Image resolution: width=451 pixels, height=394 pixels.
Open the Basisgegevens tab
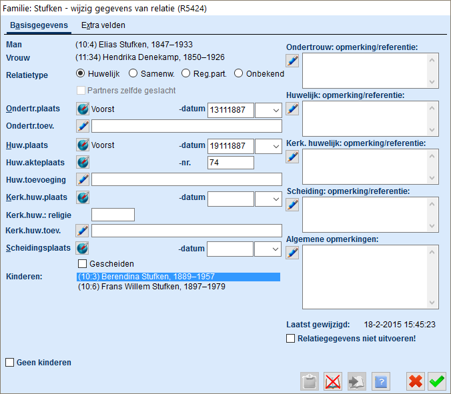point(39,25)
